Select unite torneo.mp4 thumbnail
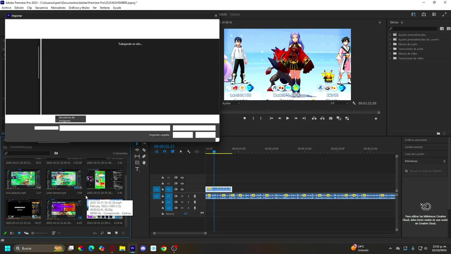The height and width of the screenshot is (254, 451). pos(64,180)
